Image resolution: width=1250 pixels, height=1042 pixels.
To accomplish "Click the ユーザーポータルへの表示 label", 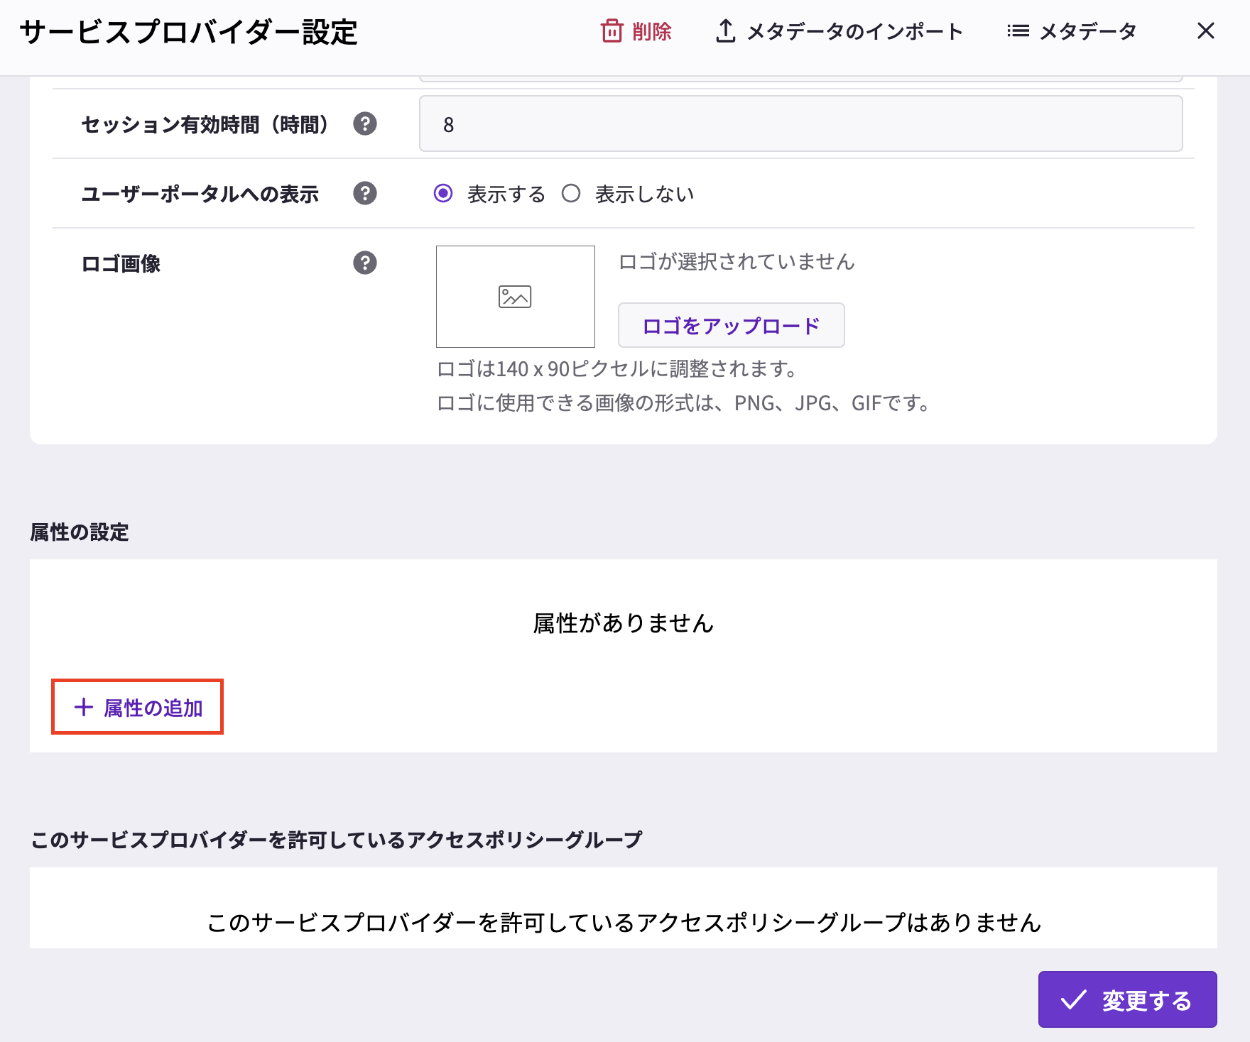I will [x=200, y=193].
